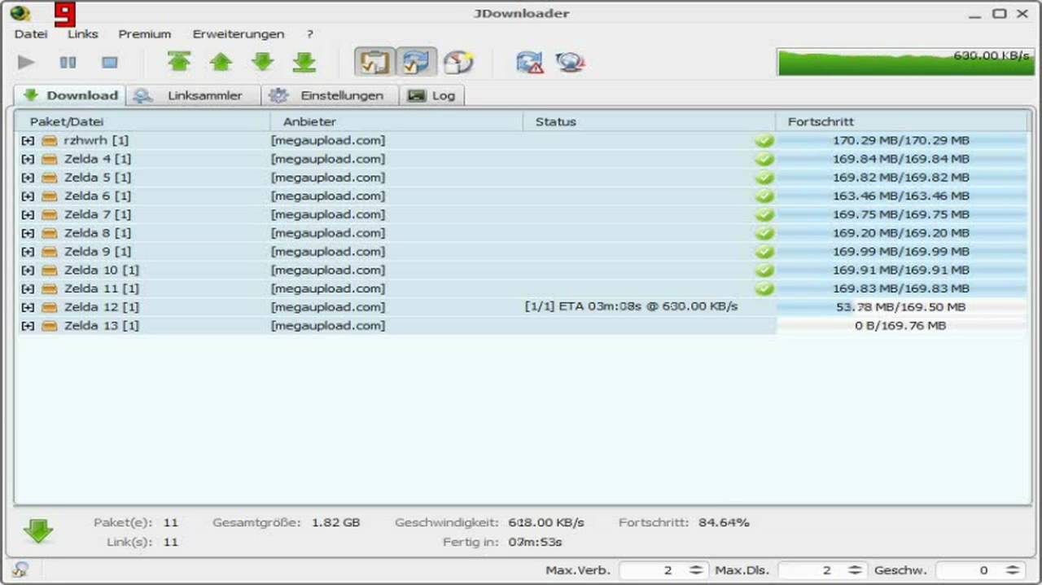Expand the Zelda 8 package

point(28,233)
